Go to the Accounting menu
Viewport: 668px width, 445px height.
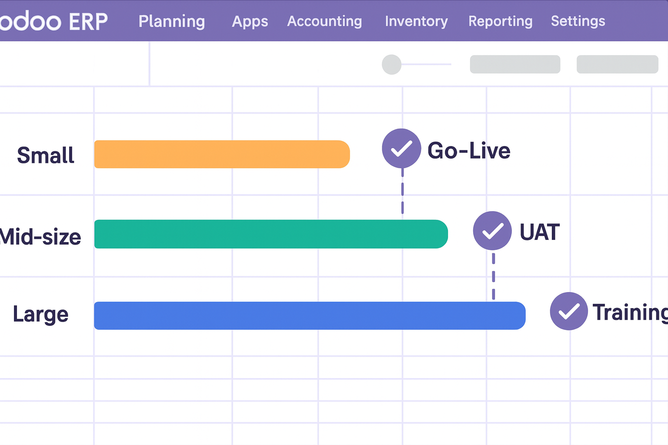point(324,21)
